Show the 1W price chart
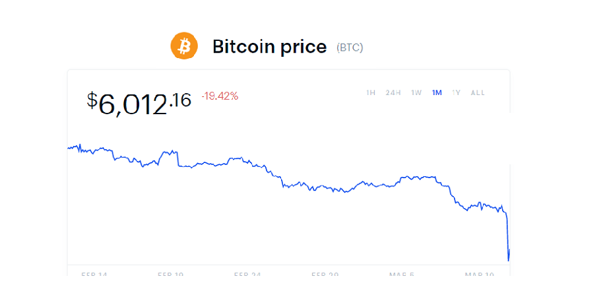The height and width of the screenshot is (297, 605). [x=416, y=93]
